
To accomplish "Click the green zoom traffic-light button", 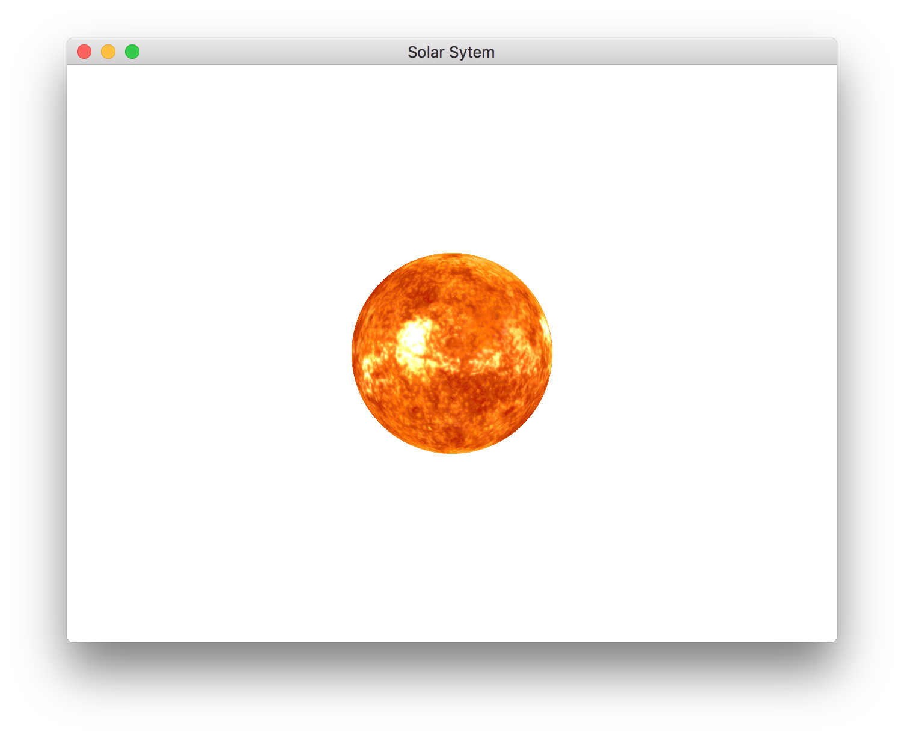I will pos(132,52).
